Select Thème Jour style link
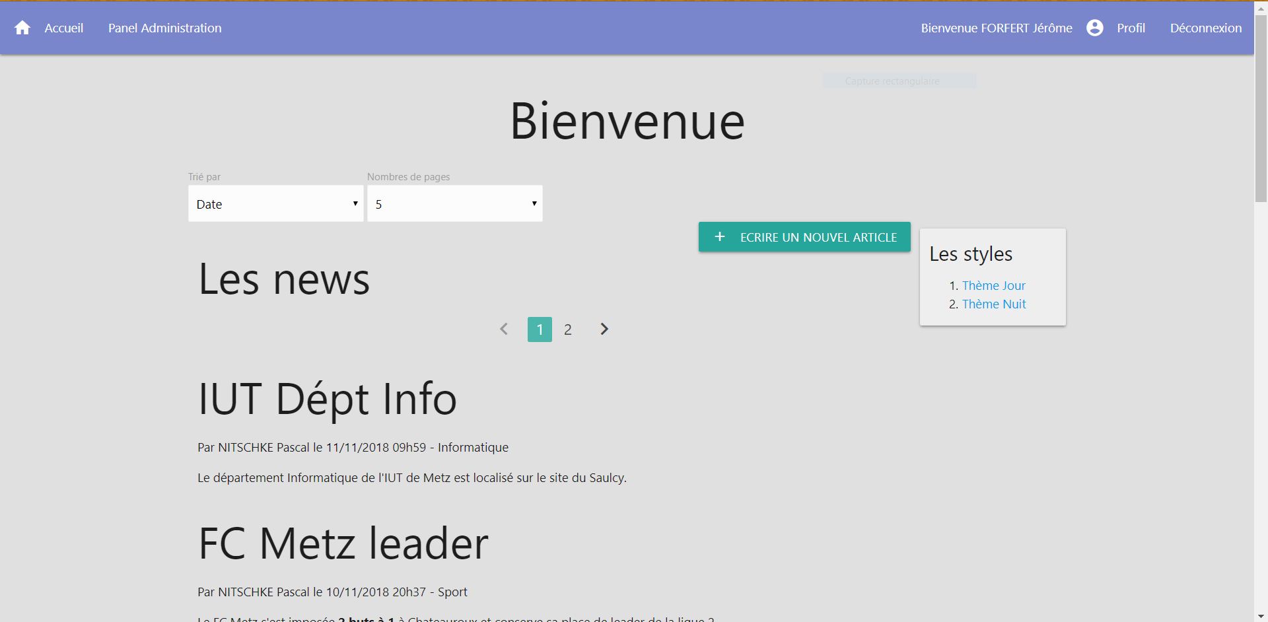 993,285
